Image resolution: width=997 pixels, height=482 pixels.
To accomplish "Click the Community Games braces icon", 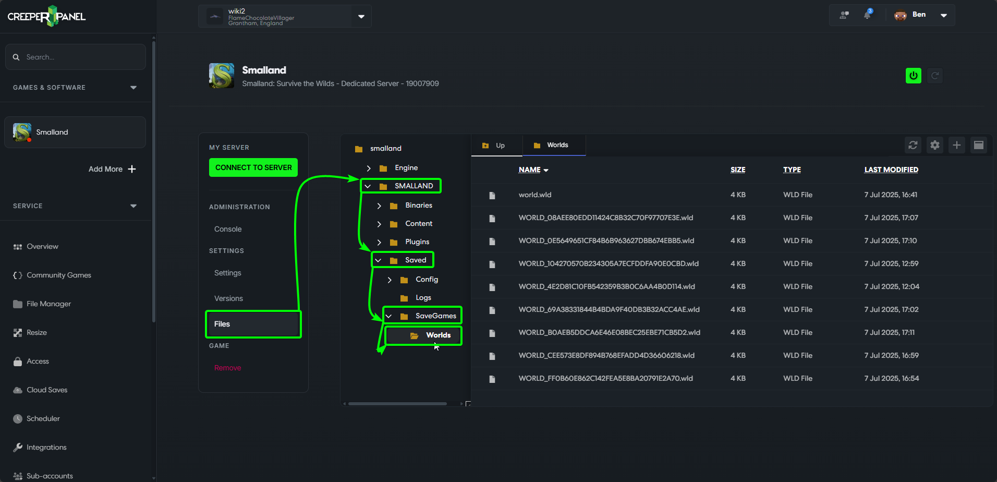I will (18, 275).
